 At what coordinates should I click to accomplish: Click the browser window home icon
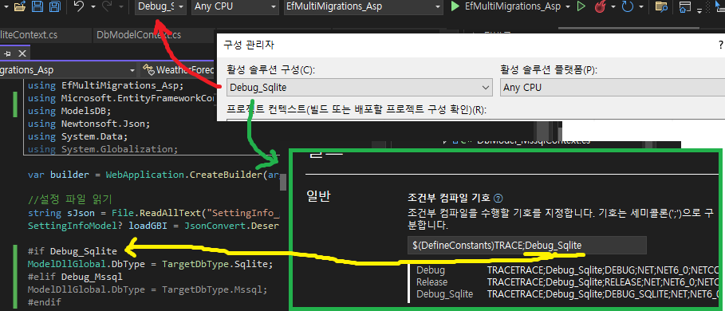(685, 7)
